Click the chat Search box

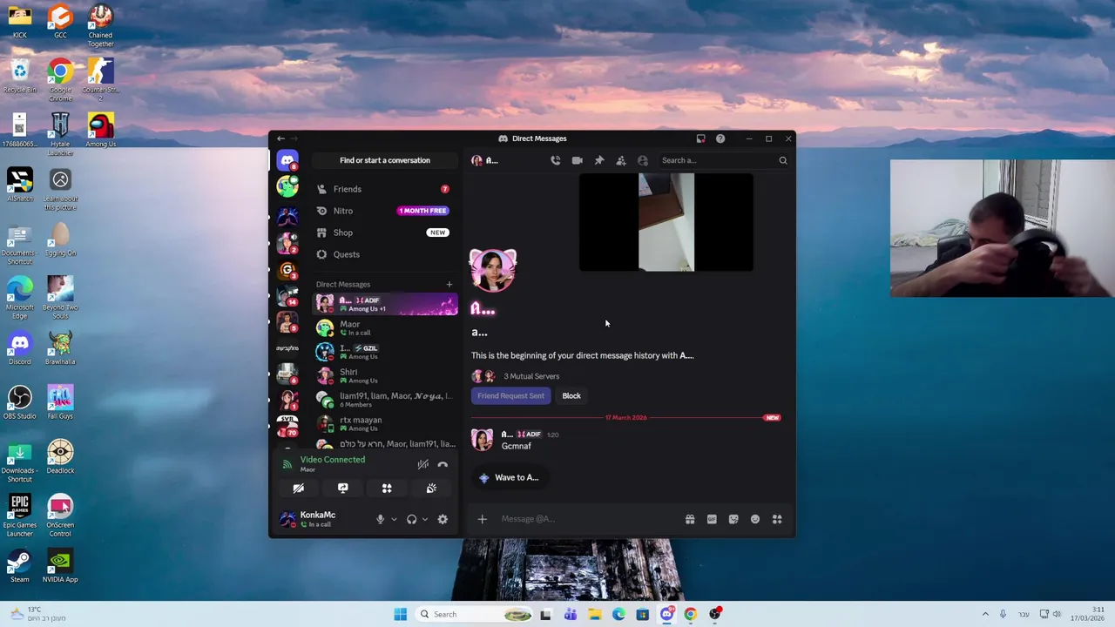[x=724, y=160]
